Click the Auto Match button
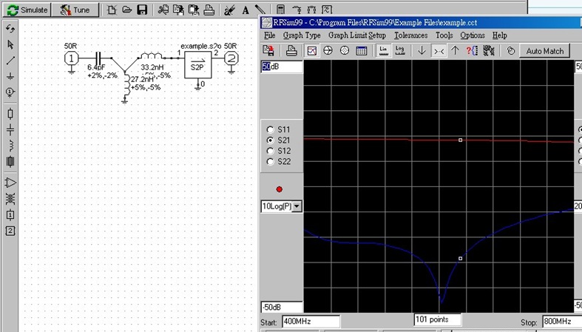This screenshot has height=332, width=582. click(544, 51)
